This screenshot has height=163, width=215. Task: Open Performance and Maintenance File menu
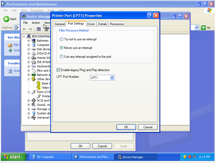[x=5, y=10]
